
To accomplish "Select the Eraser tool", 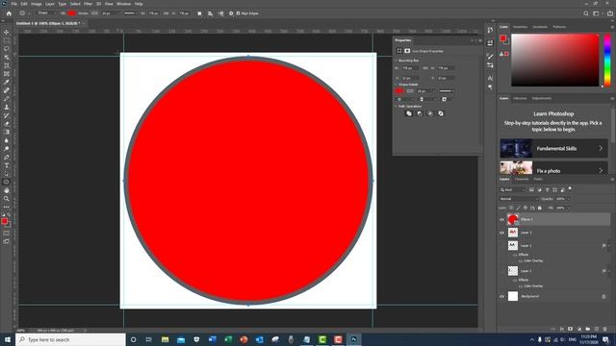I will point(7,124).
